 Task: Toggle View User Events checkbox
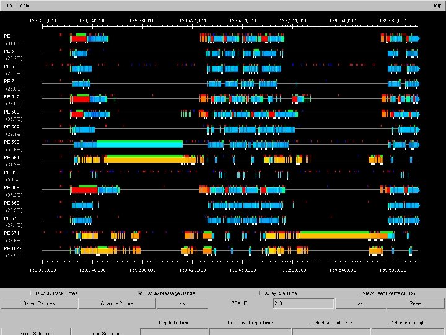(x=359, y=293)
